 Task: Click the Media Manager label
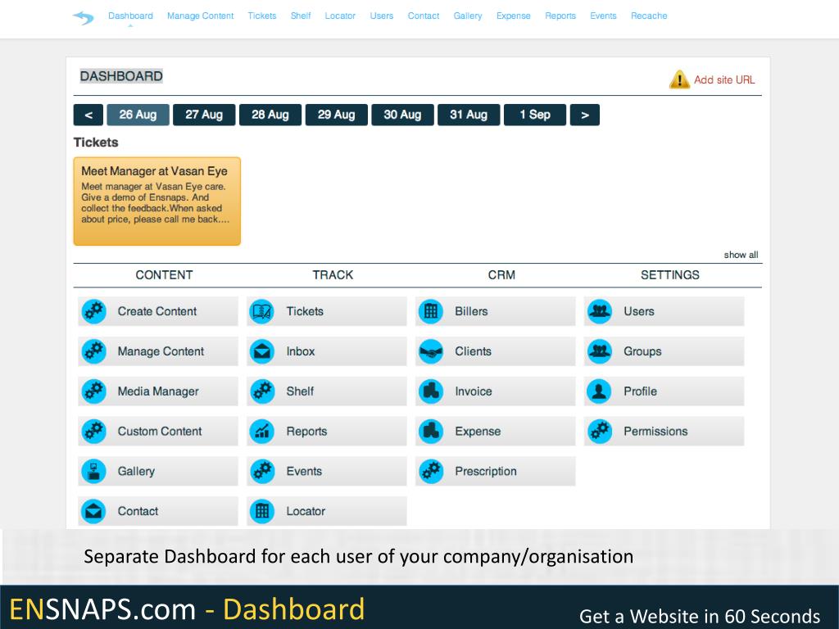(158, 391)
